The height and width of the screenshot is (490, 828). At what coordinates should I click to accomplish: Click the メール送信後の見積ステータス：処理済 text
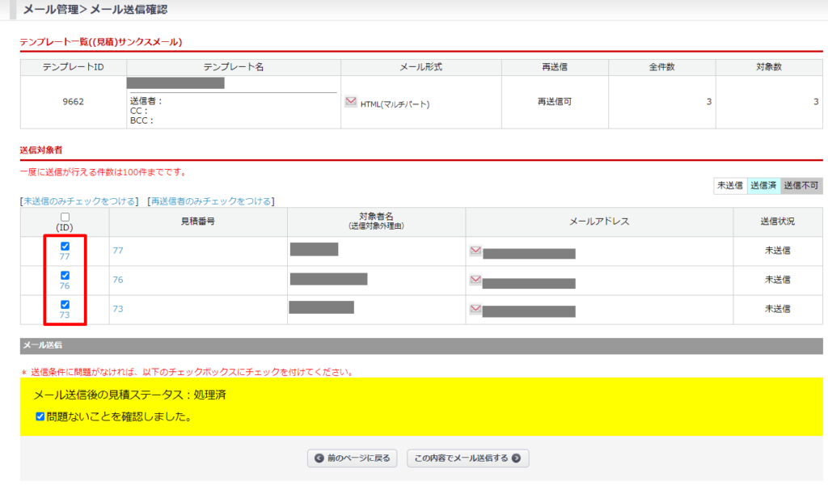tap(130, 395)
